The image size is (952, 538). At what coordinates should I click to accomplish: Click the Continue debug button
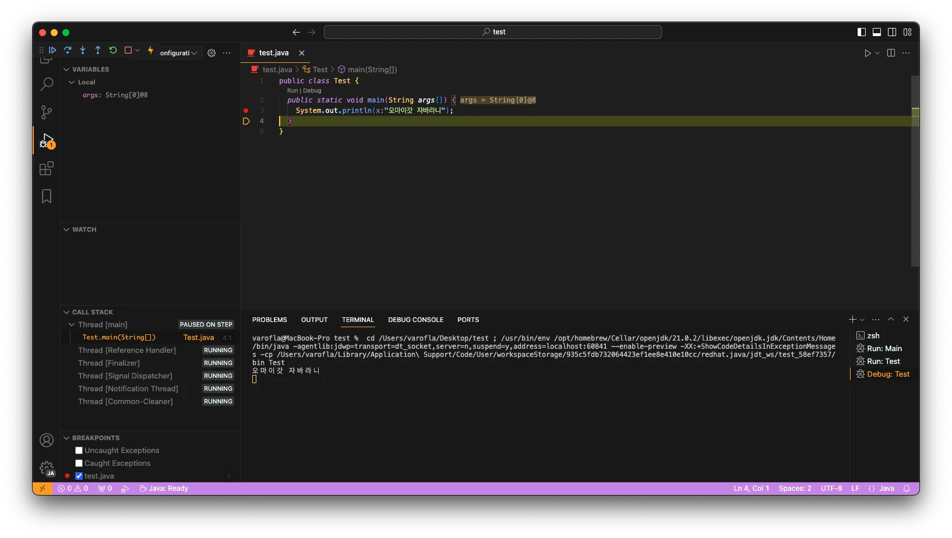click(x=52, y=51)
